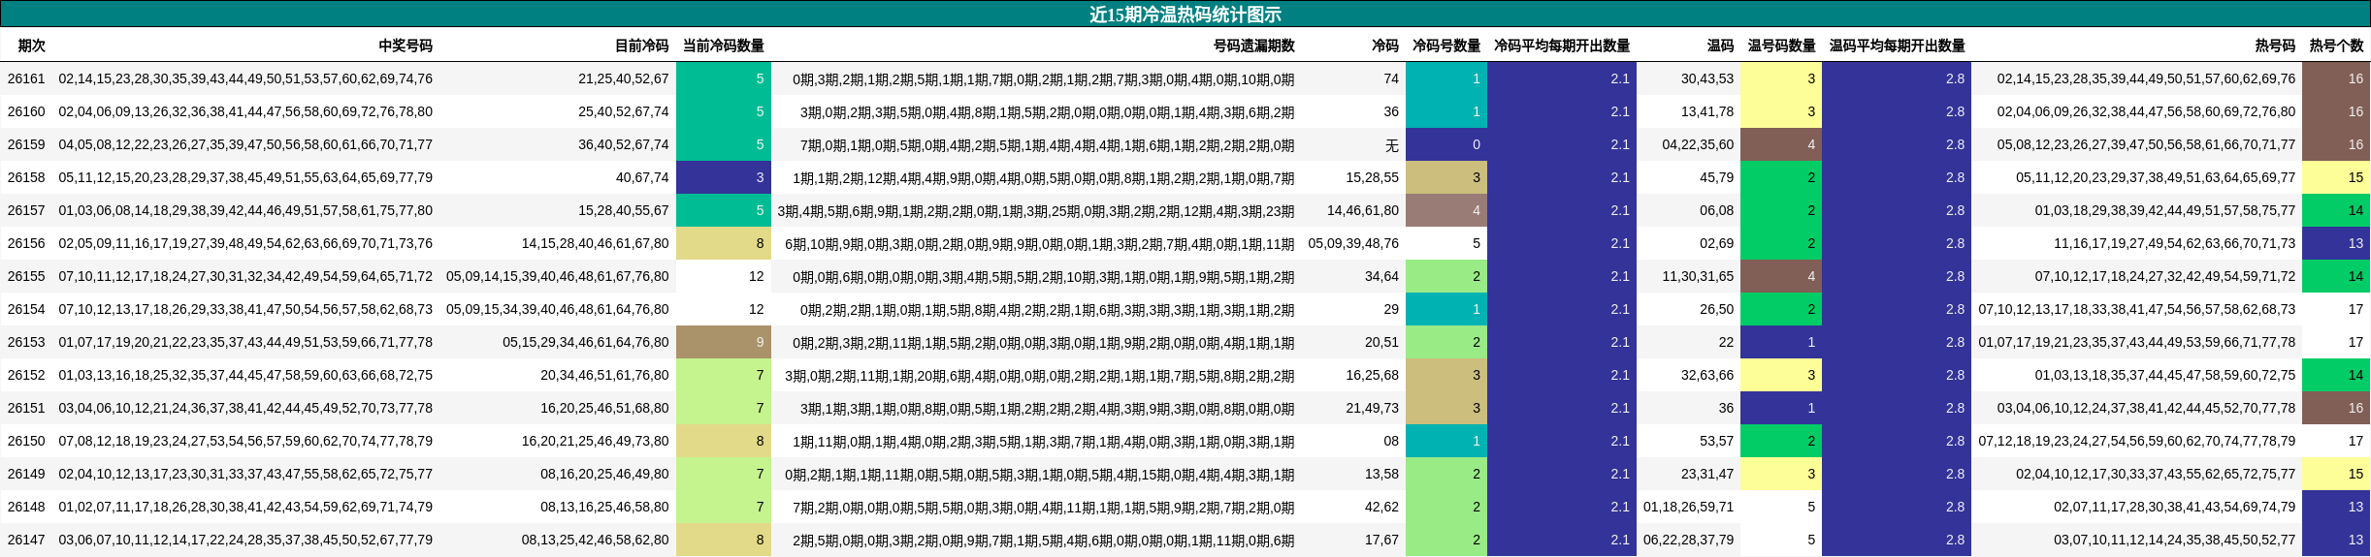Select period cell 26157
The height and width of the screenshot is (557, 2371).
pos(26,210)
